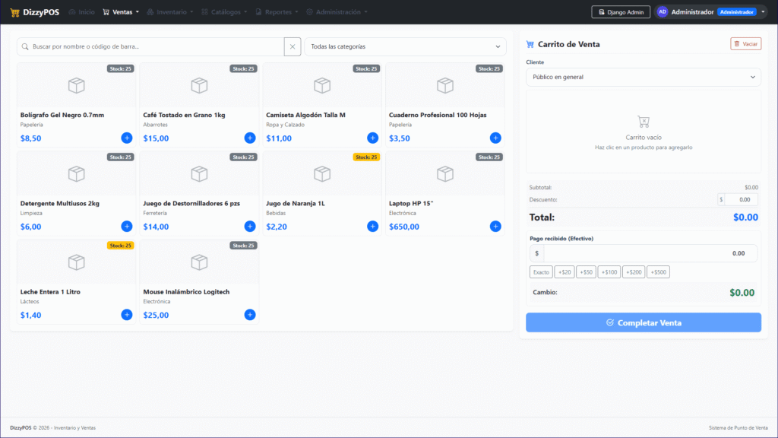Open the Todas las categorías dropdown
This screenshot has height=438, width=778.
[x=406, y=46]
